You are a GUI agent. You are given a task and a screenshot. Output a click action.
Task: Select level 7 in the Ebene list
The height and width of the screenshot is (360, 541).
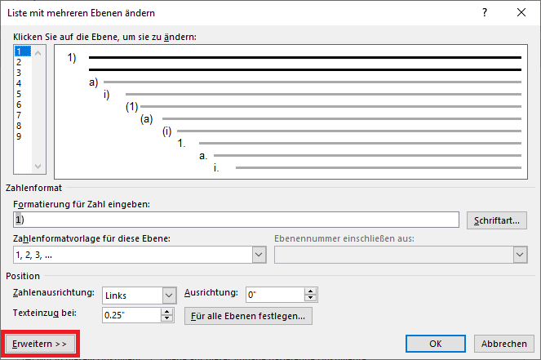[23, 115]
